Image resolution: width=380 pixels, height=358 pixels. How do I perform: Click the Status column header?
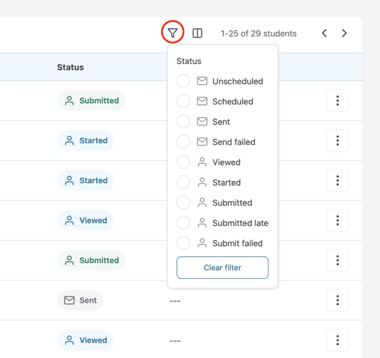(70, 67)
